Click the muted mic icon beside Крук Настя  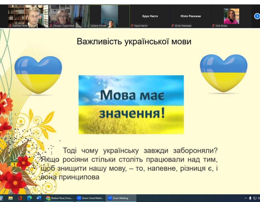tap(132, 26)
